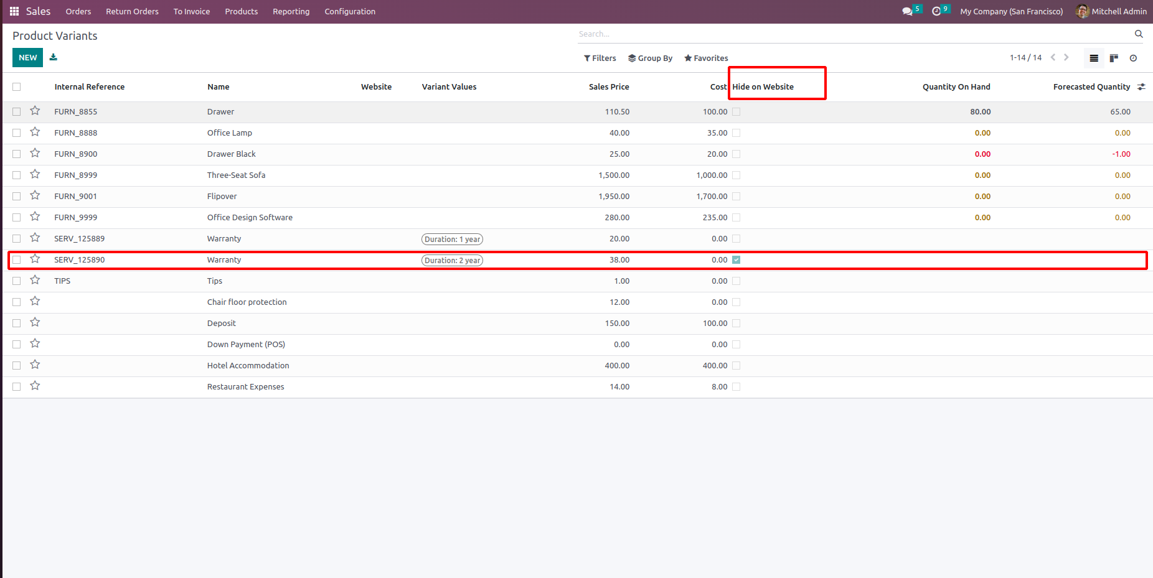The height and width of the screenshot is (578, 1153).
Task: Star the SERV_125890 Warranty variant
Action: point(35,259)
